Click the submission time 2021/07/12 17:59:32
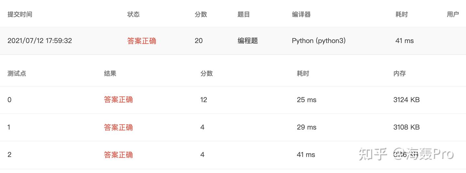 pyautogui.click(x=39, y=41)
